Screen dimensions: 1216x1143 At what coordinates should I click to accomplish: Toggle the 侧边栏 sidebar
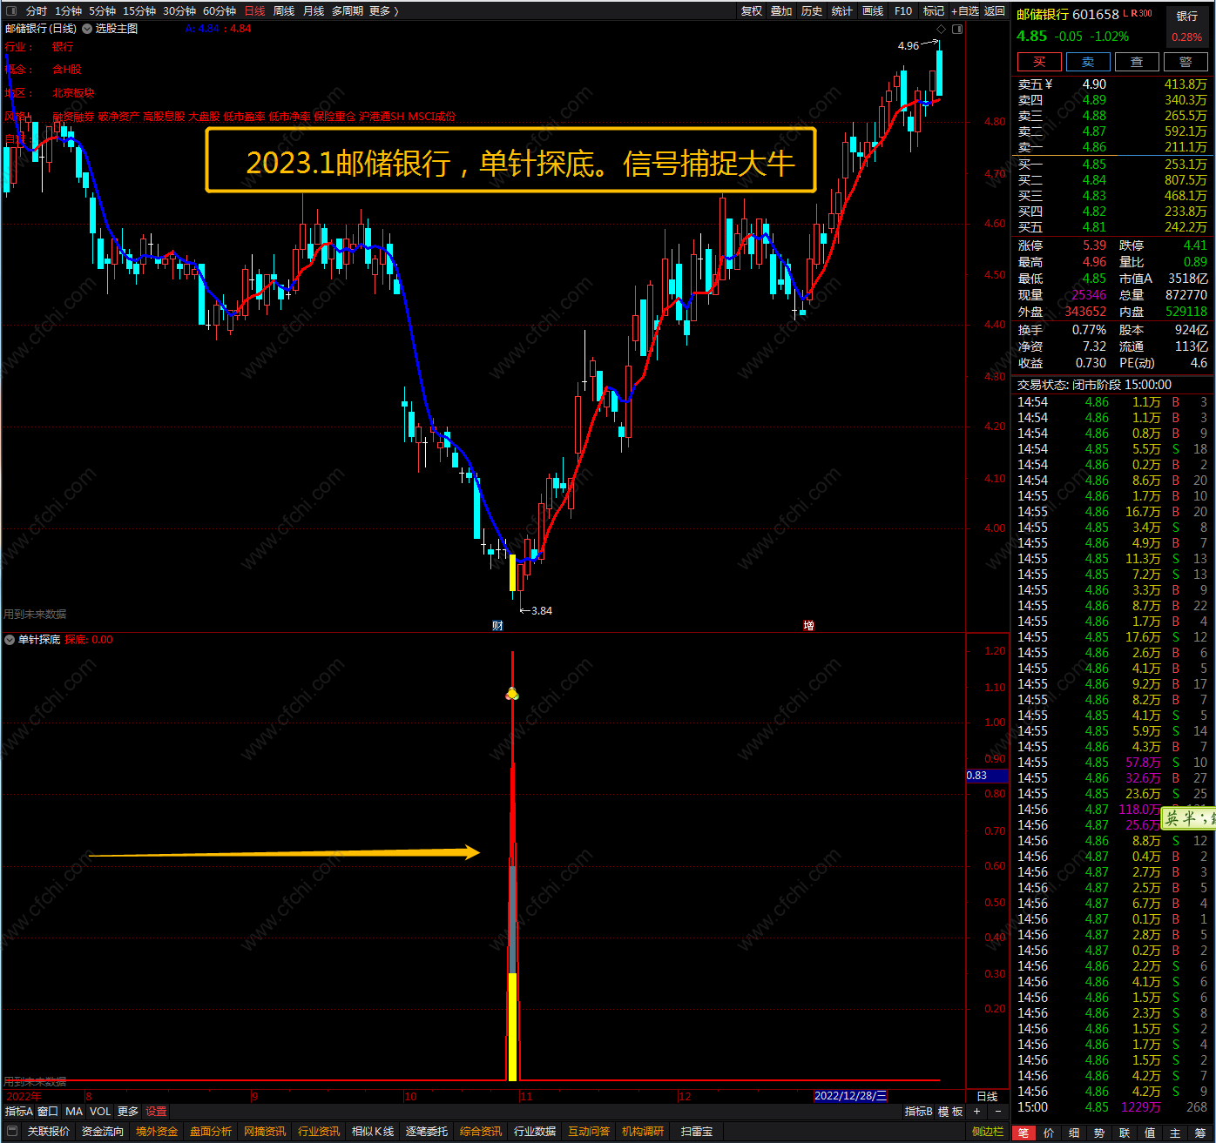click(x=988, y=1132)
